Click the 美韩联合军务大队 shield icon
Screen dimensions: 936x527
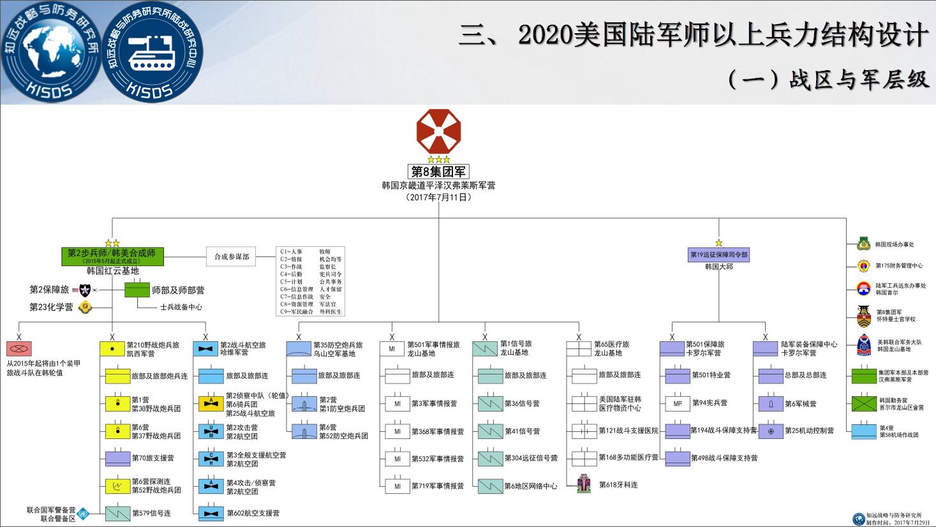[863, 345]
